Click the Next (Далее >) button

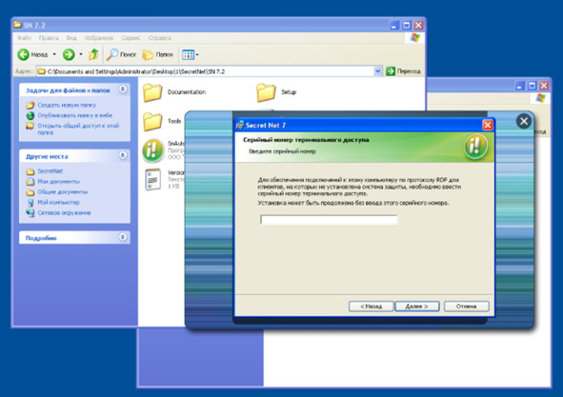tap(417, 307)
